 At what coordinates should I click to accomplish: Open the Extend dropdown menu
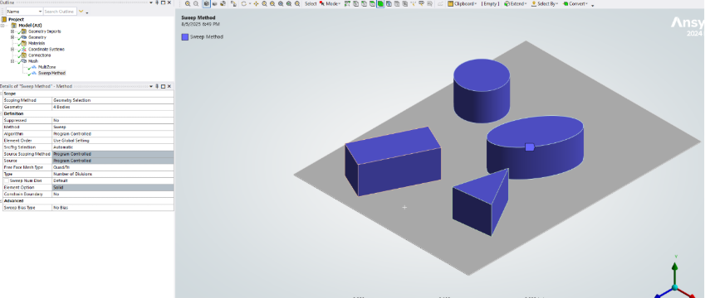526,4
